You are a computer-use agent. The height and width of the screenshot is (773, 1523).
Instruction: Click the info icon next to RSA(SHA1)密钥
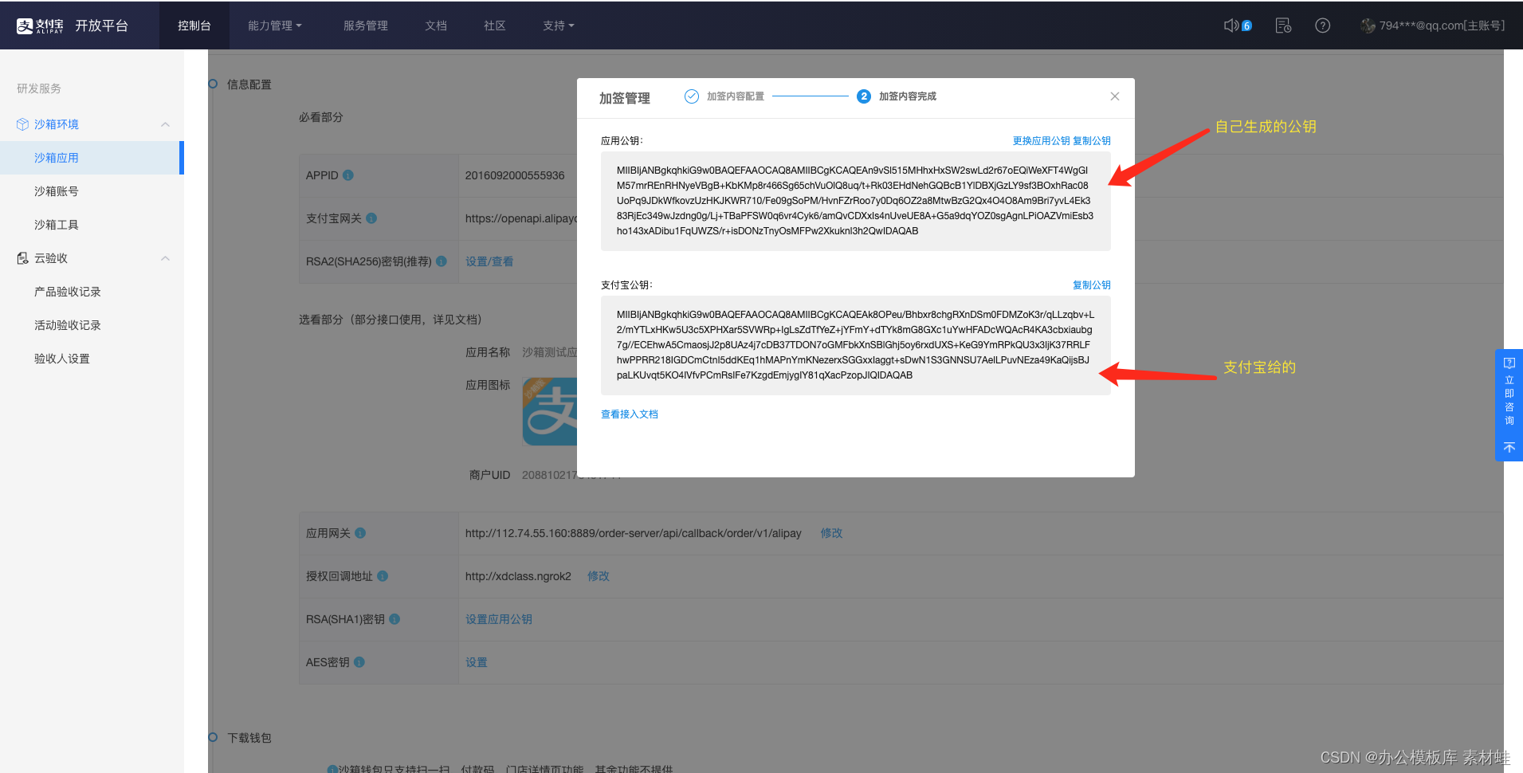[x=394, y=619]
